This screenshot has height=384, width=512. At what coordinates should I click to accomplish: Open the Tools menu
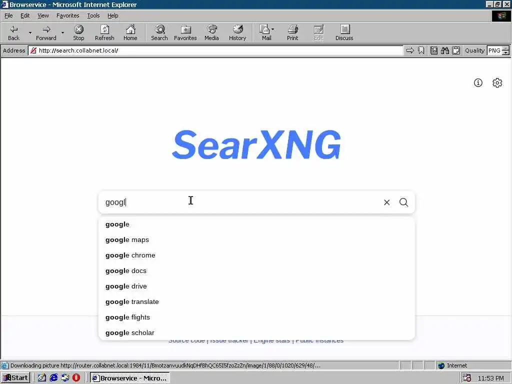[x=93, y=15]
